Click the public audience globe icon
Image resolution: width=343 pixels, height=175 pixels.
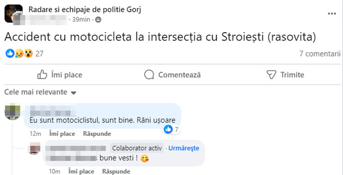point(98,20)
